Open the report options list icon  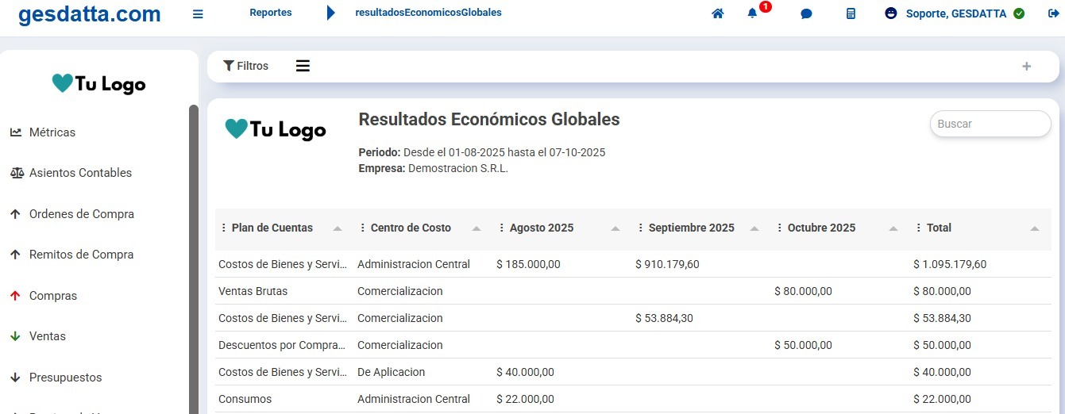pos(303,66)
